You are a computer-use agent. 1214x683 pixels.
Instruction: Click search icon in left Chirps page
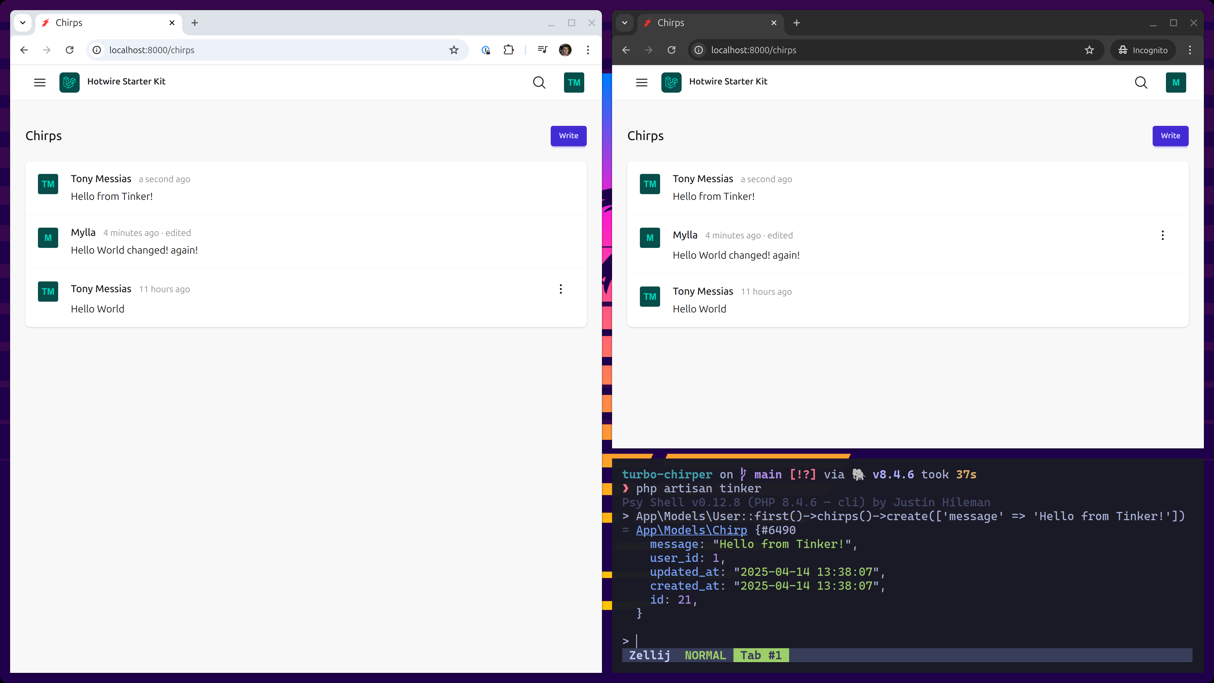pos(539,83)
